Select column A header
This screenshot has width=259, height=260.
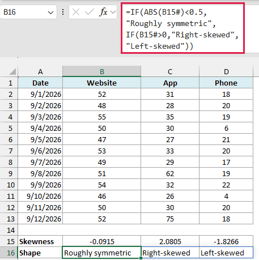tap(40, 71)
